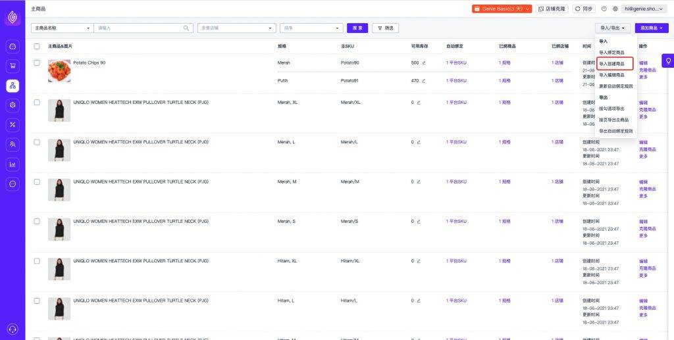
Task: Open 1店铺 link in Merah/XL row
Action: pos(557,103)
